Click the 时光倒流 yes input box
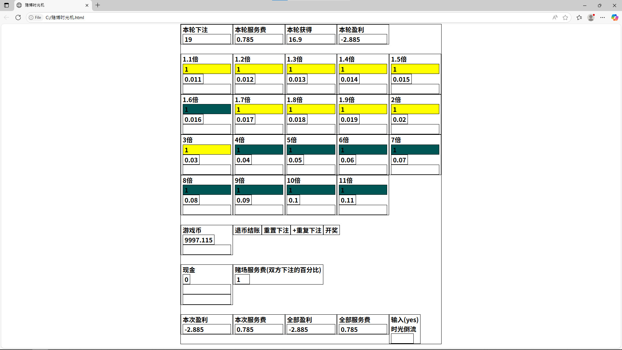The width and height of the screenshot is (622, 350). [402, 339]
